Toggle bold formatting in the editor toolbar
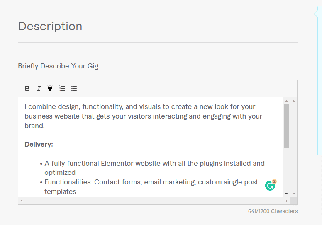Viewport: 322px width, 225px height. 27,88
